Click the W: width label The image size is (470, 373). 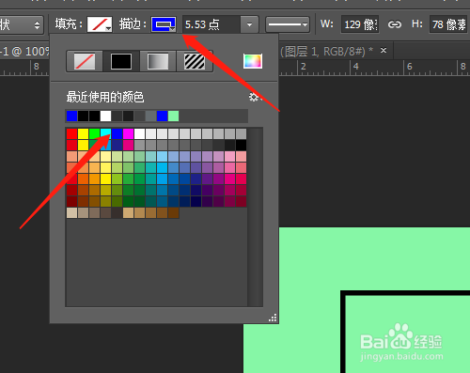click(326, 24)
